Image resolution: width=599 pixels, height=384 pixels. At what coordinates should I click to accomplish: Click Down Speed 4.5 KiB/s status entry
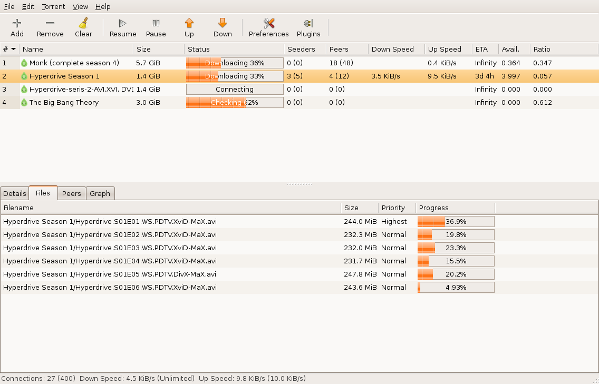tap(137, 379)
